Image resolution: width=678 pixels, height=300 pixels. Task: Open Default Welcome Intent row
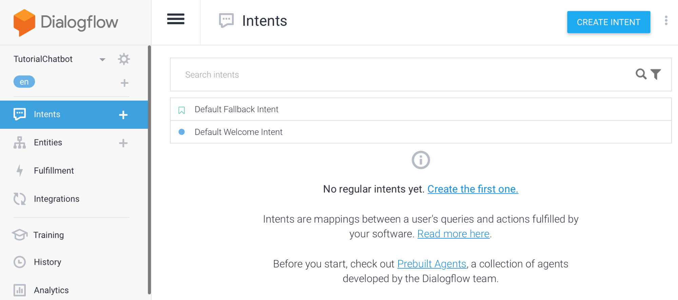click(421, 132)
